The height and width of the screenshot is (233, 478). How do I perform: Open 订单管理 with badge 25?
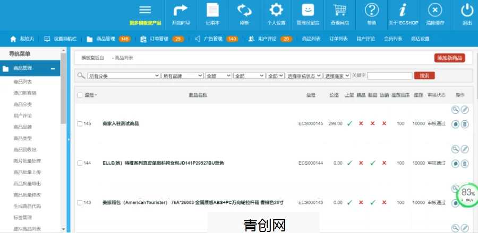point(162,39)
